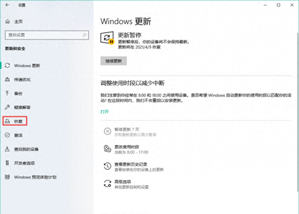
Task: Open the 主页 home icon
Action: (8, 22)
